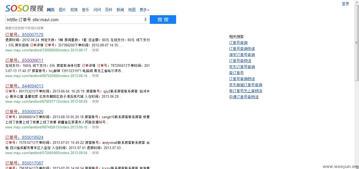The width and height of the screenshot is (359, 169).
Task: Select the 网页 tab
Action: pyautogui.click(x=50, y=10)
